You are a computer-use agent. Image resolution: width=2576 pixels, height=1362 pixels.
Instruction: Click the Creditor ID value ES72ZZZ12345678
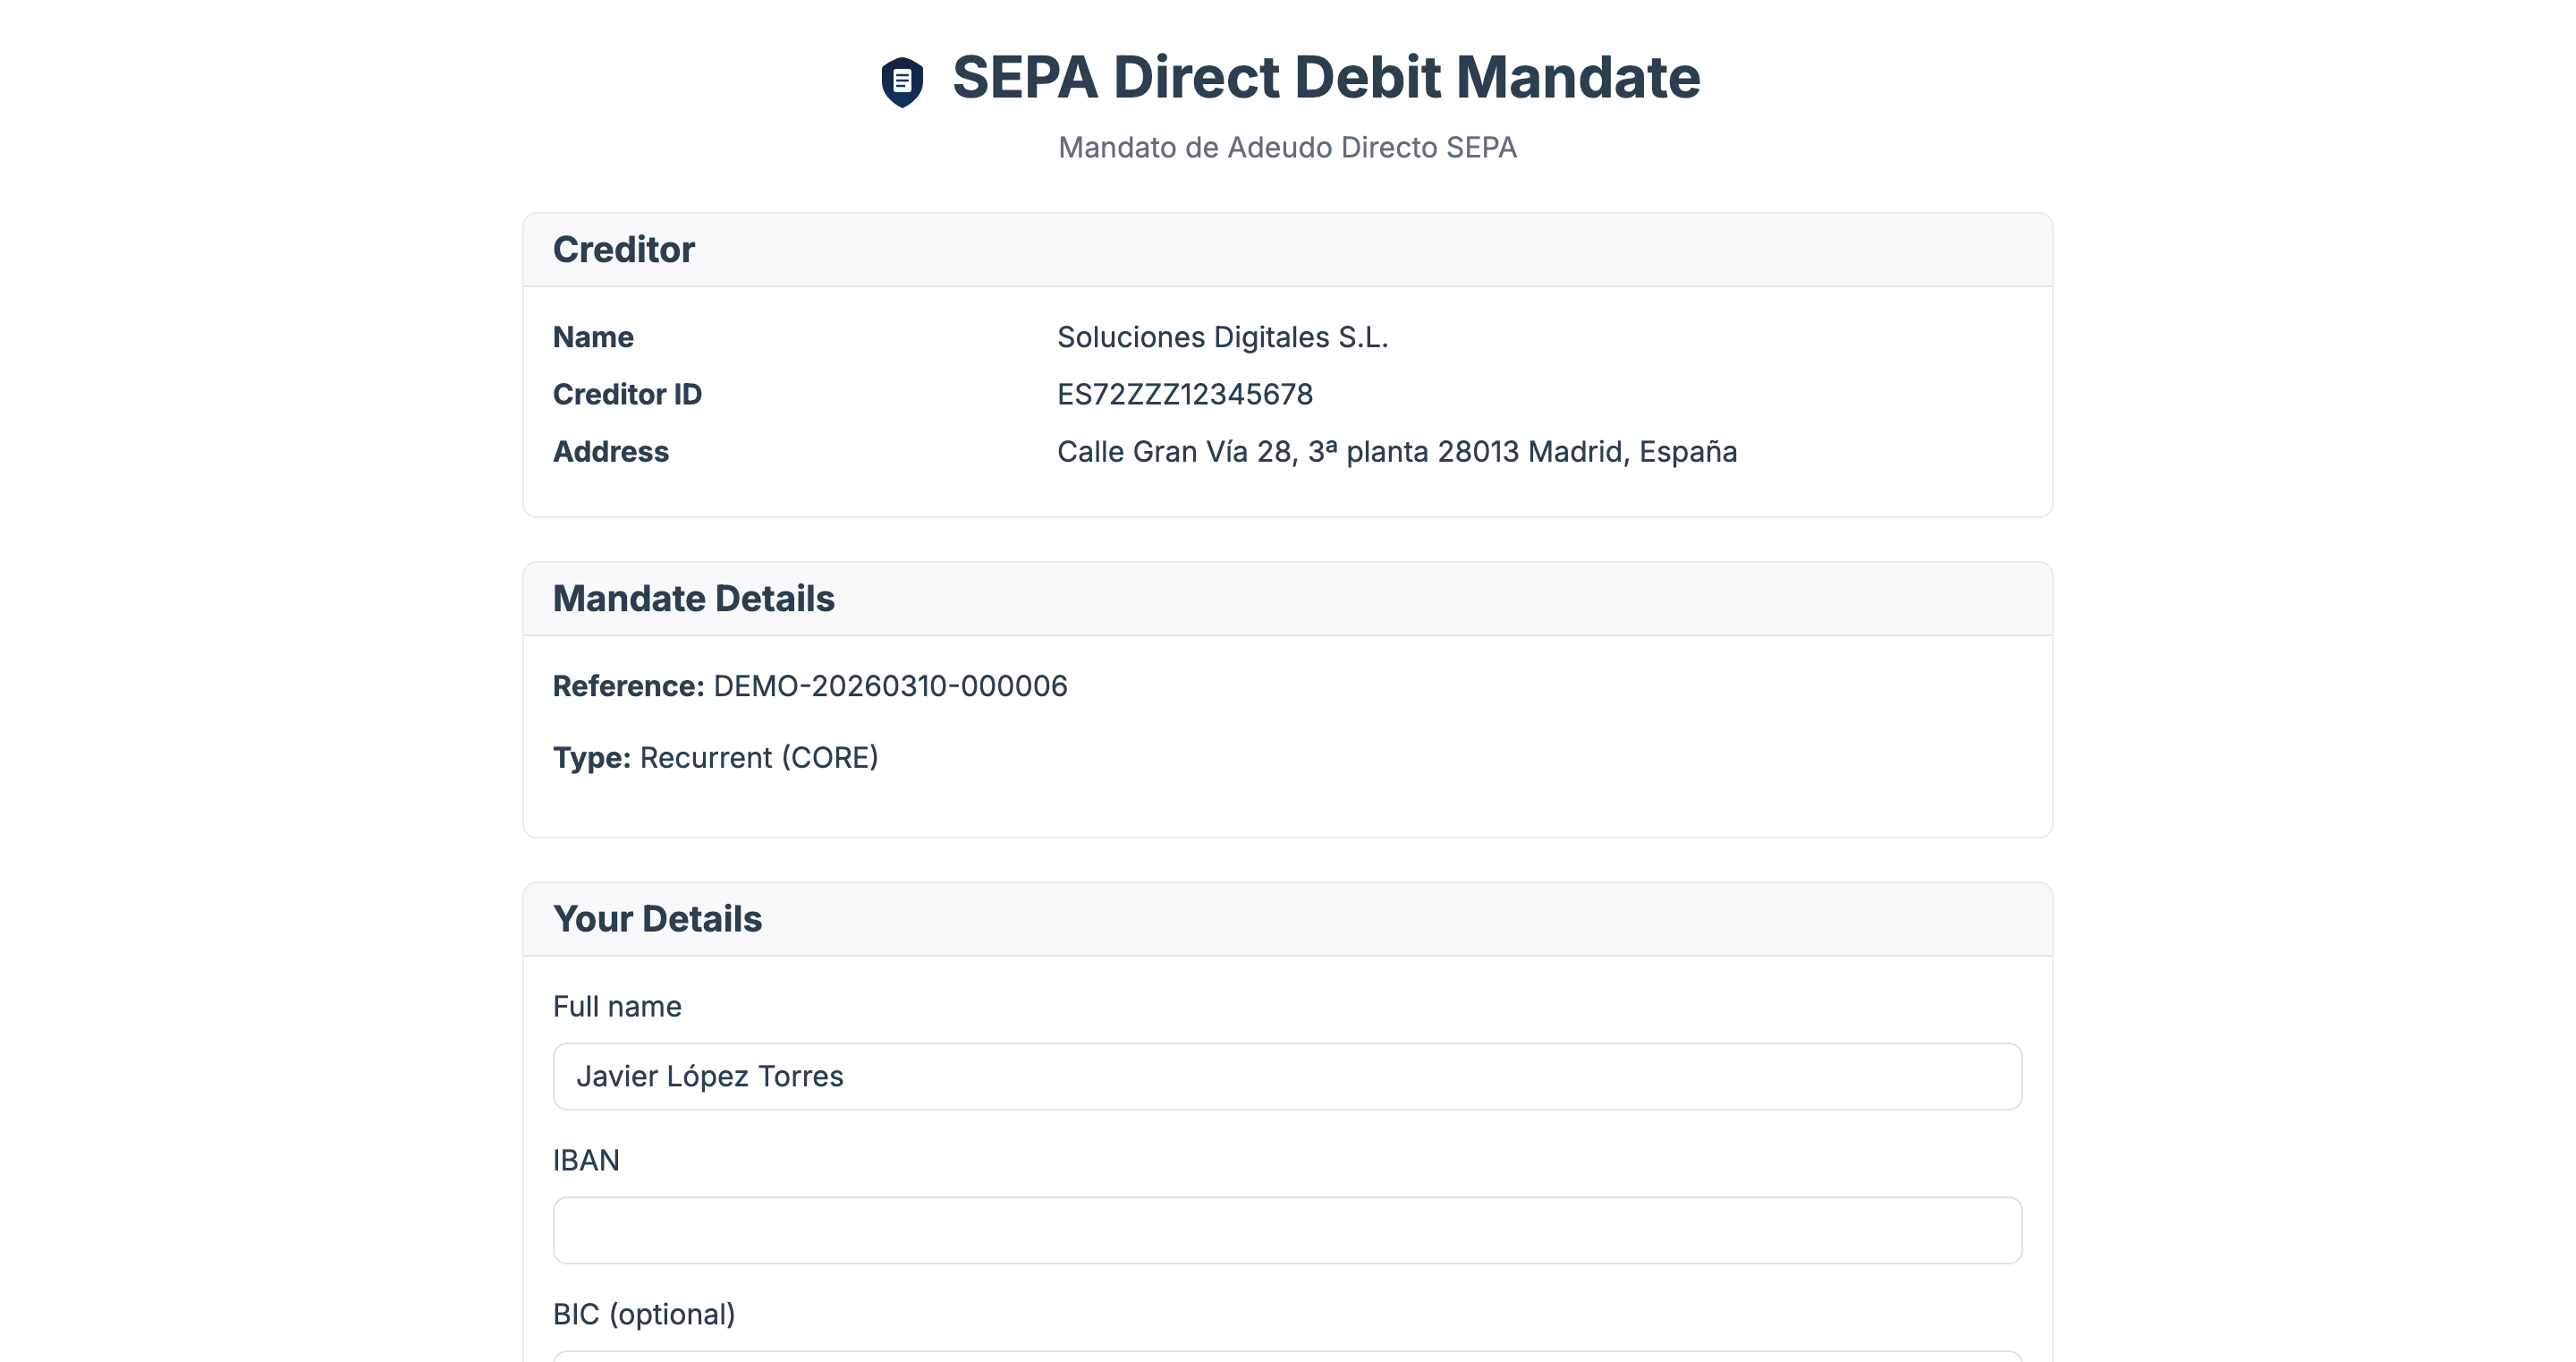[1184, 395]
